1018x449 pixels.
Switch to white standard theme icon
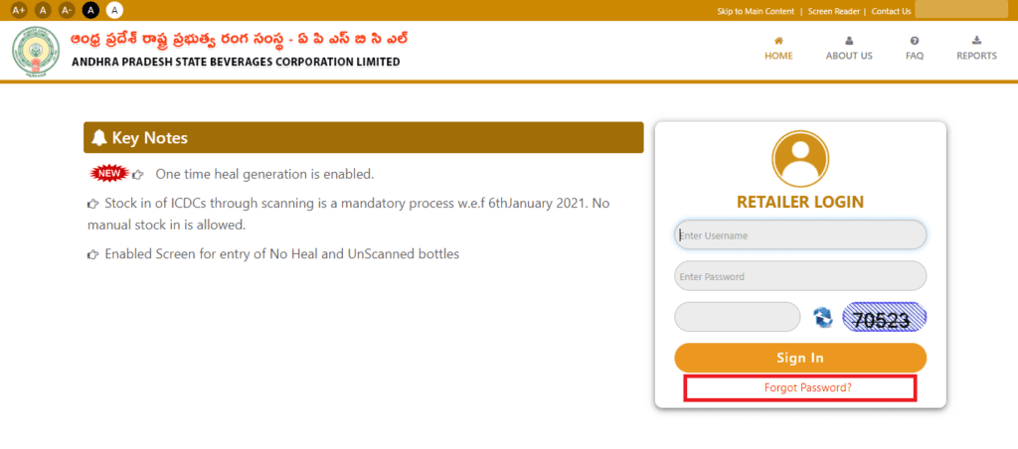point(115,10)
